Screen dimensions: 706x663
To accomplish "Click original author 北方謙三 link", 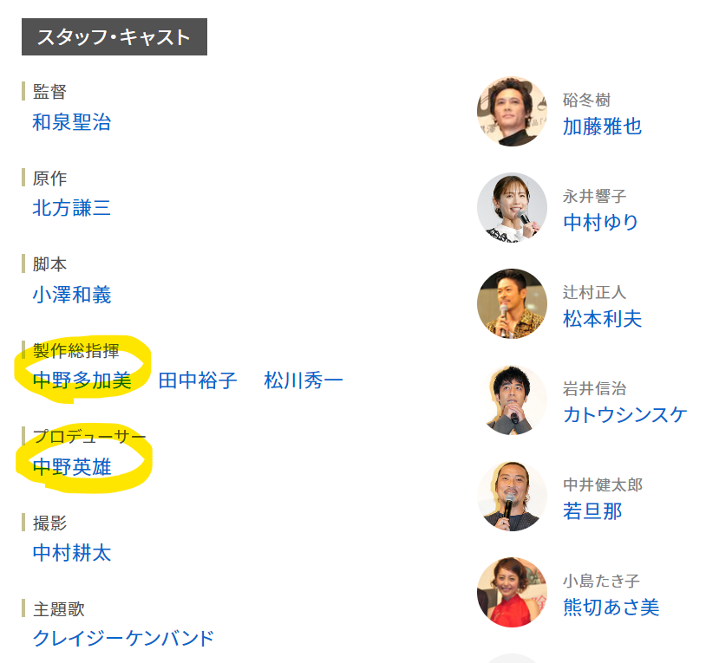I will pyautogui.click(x=72, y=208).
